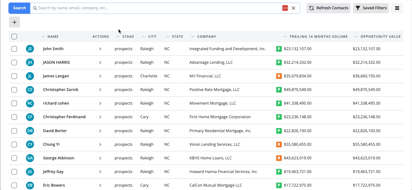
Task: Click the JL avatar for James Langan
Action: [x=30, y=76]
